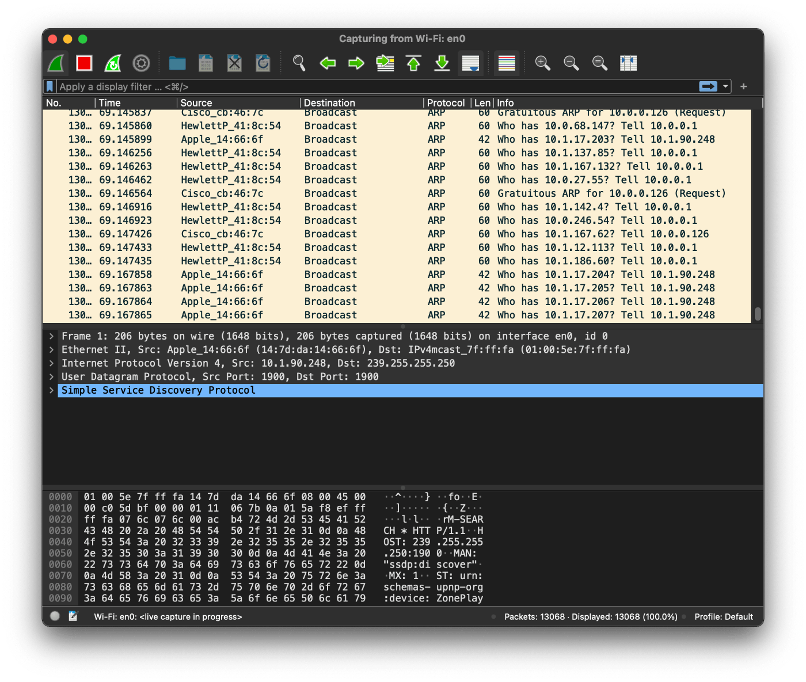Go to a specific packet number
The image size is (806, 682).
click(x=385, y=63)
